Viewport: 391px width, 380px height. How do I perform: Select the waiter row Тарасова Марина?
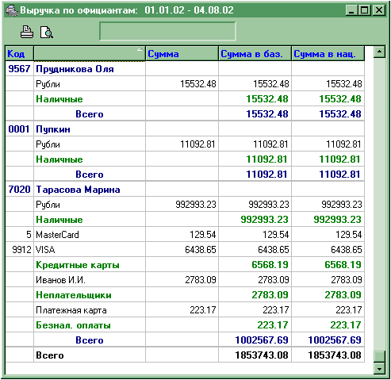(78, 190)
